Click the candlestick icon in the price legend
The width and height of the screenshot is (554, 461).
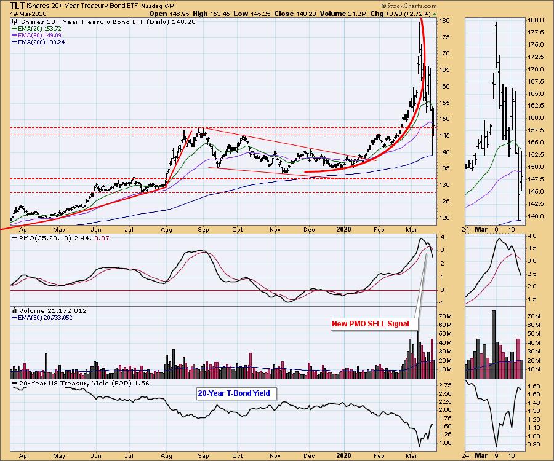pyautogui.click(x=14, y=22)
